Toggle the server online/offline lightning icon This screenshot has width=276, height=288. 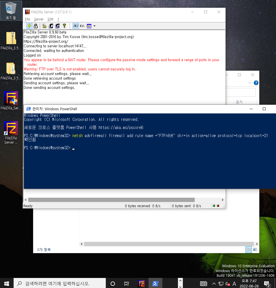coord(29,26)
